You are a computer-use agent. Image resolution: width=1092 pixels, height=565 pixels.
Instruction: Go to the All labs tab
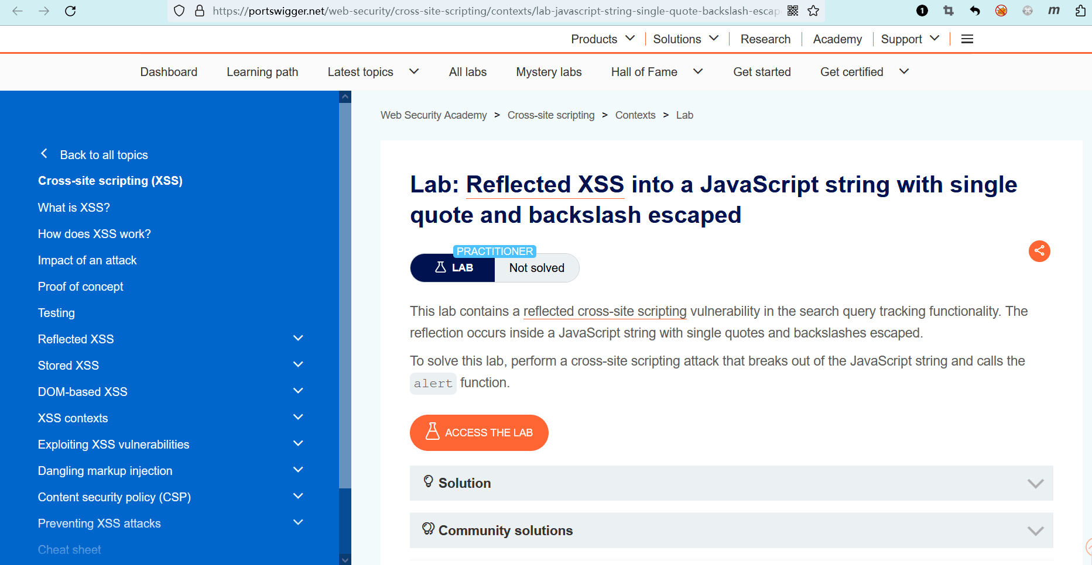467,72
